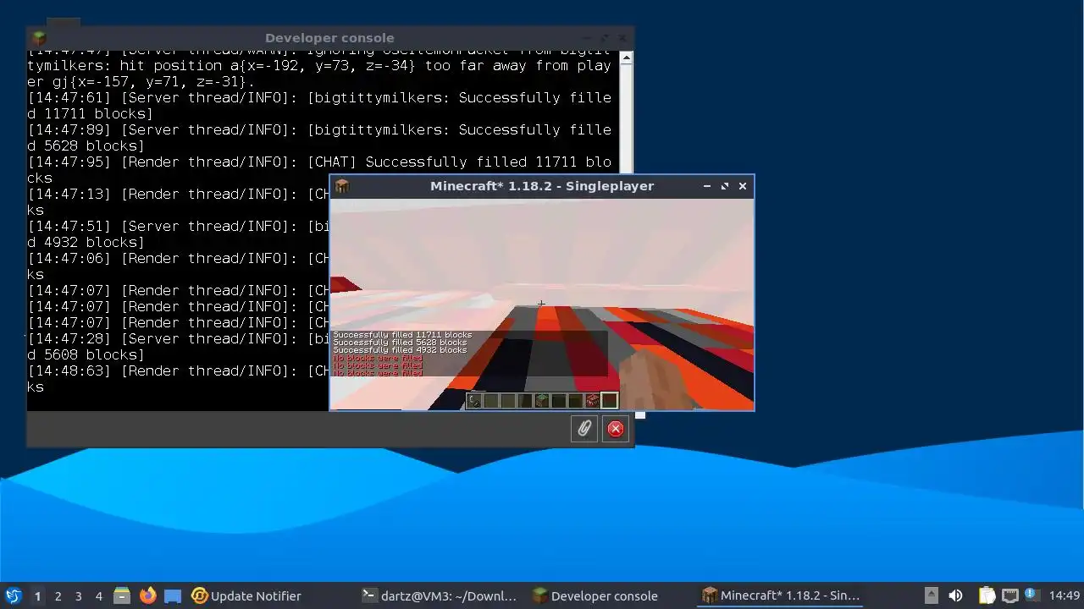Click the crafting table icon in Minecraft title bar
1084x609 pixels.
[x=342, y=186]
